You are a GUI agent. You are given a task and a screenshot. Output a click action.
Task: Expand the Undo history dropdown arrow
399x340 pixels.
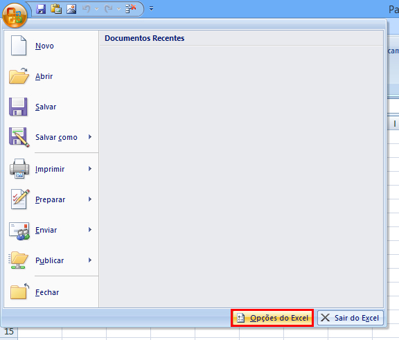point(96,9)
